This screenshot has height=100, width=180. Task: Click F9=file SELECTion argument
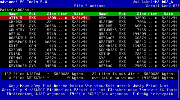(x=99, y=94)
